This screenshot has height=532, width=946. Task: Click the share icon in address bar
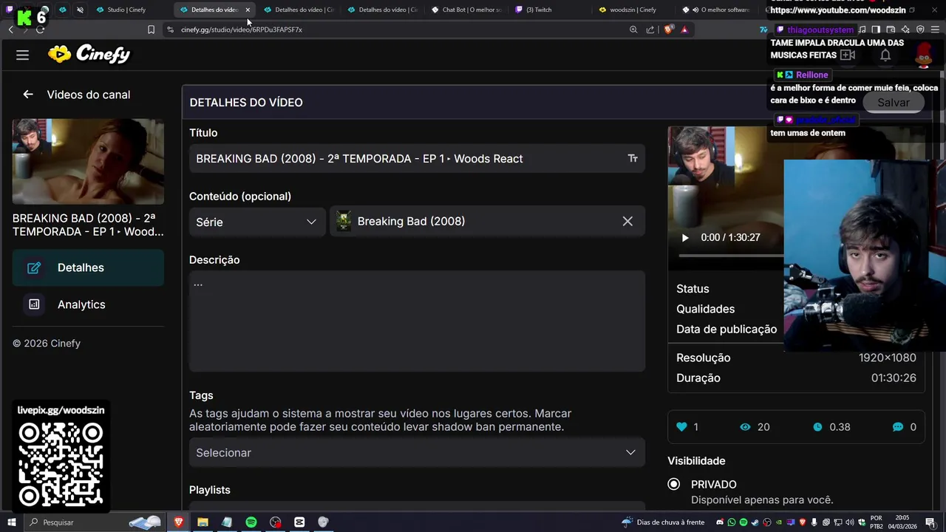point(650,30)
